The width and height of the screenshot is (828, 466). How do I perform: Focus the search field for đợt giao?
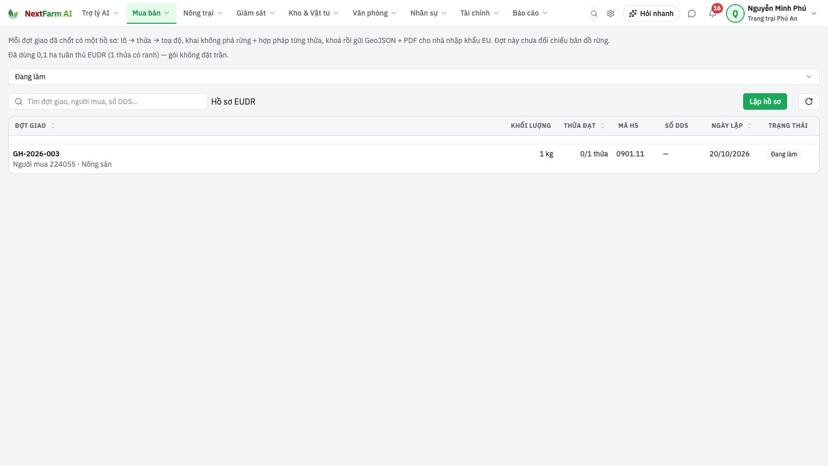click(x=108, y=101)
